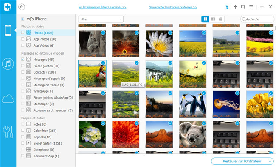
Task: Check the Pièces jointes (30) checkbox
Action: (23, 66)
